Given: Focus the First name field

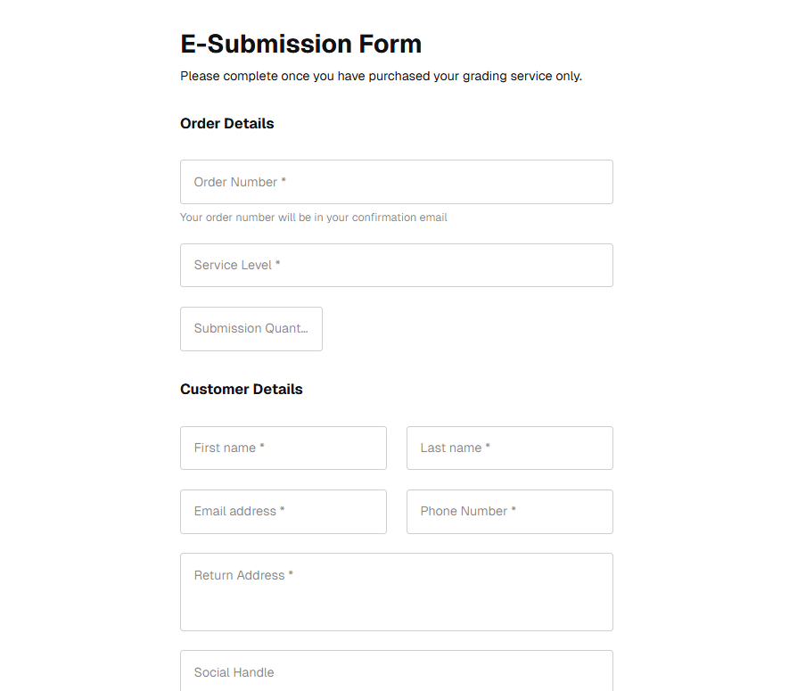Looking at the screenshot, I should coord(283,448).
